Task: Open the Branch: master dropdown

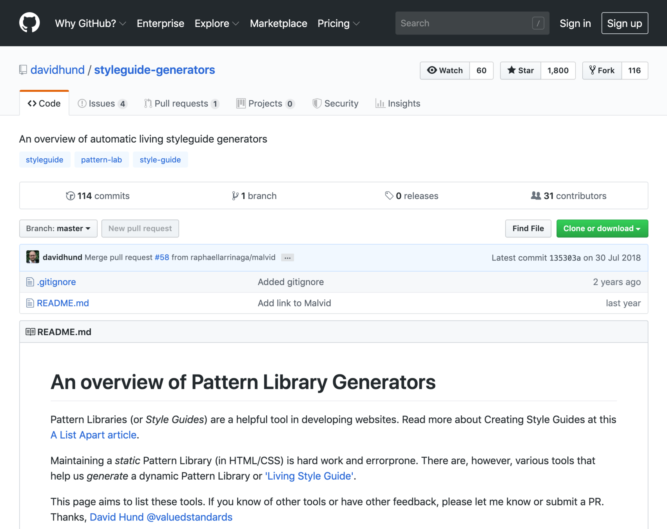Action: coord(58,228)
